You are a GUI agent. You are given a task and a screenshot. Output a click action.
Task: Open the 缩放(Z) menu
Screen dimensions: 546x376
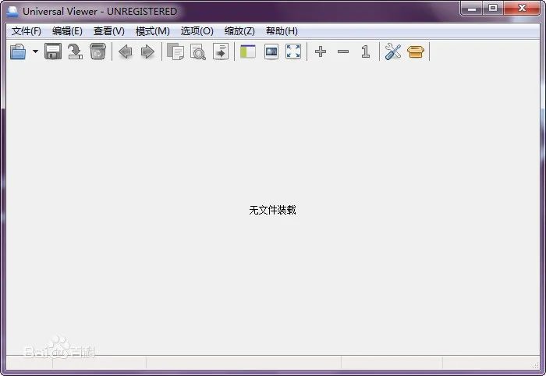click(x=239, y=31)
